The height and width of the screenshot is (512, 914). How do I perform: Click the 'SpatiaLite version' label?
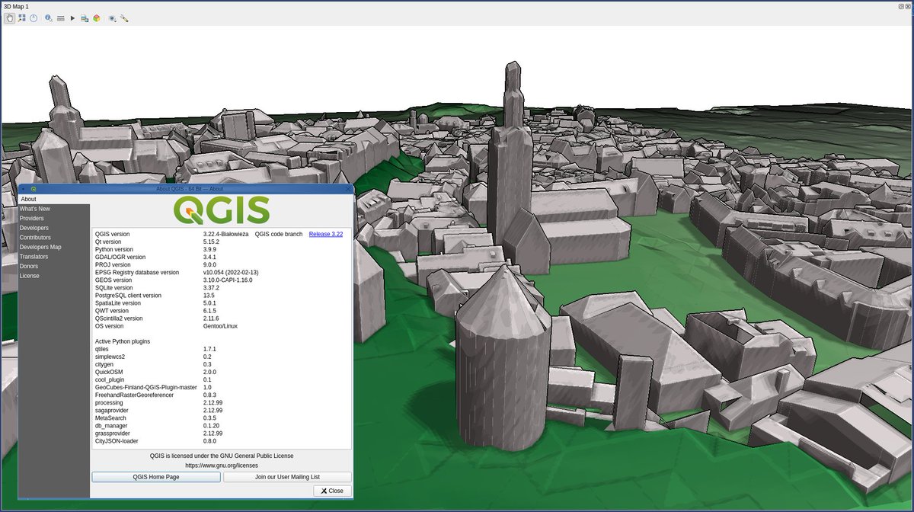pyautogui.click(x=119, y=303)
